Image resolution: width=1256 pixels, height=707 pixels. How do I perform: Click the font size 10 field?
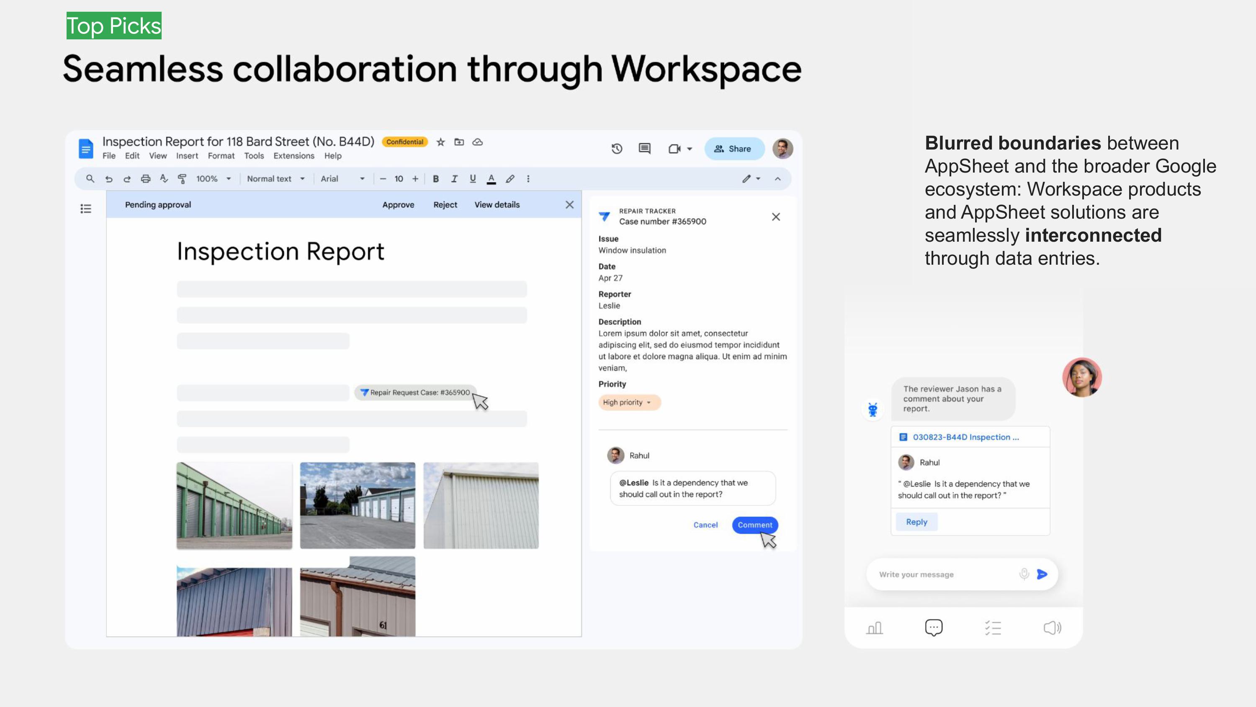(399, 179)
